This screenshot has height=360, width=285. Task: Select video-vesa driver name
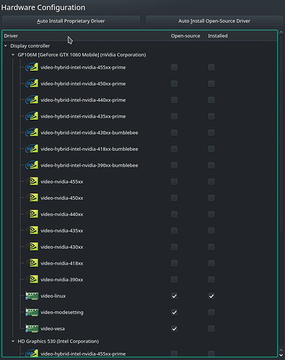[53, 329]
